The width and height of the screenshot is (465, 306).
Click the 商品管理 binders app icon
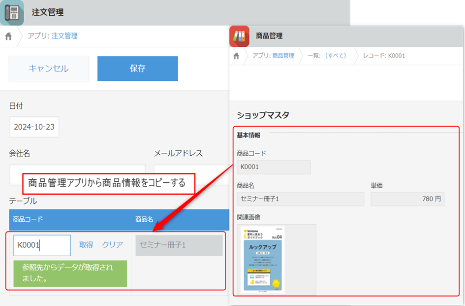tap(239, 36)
